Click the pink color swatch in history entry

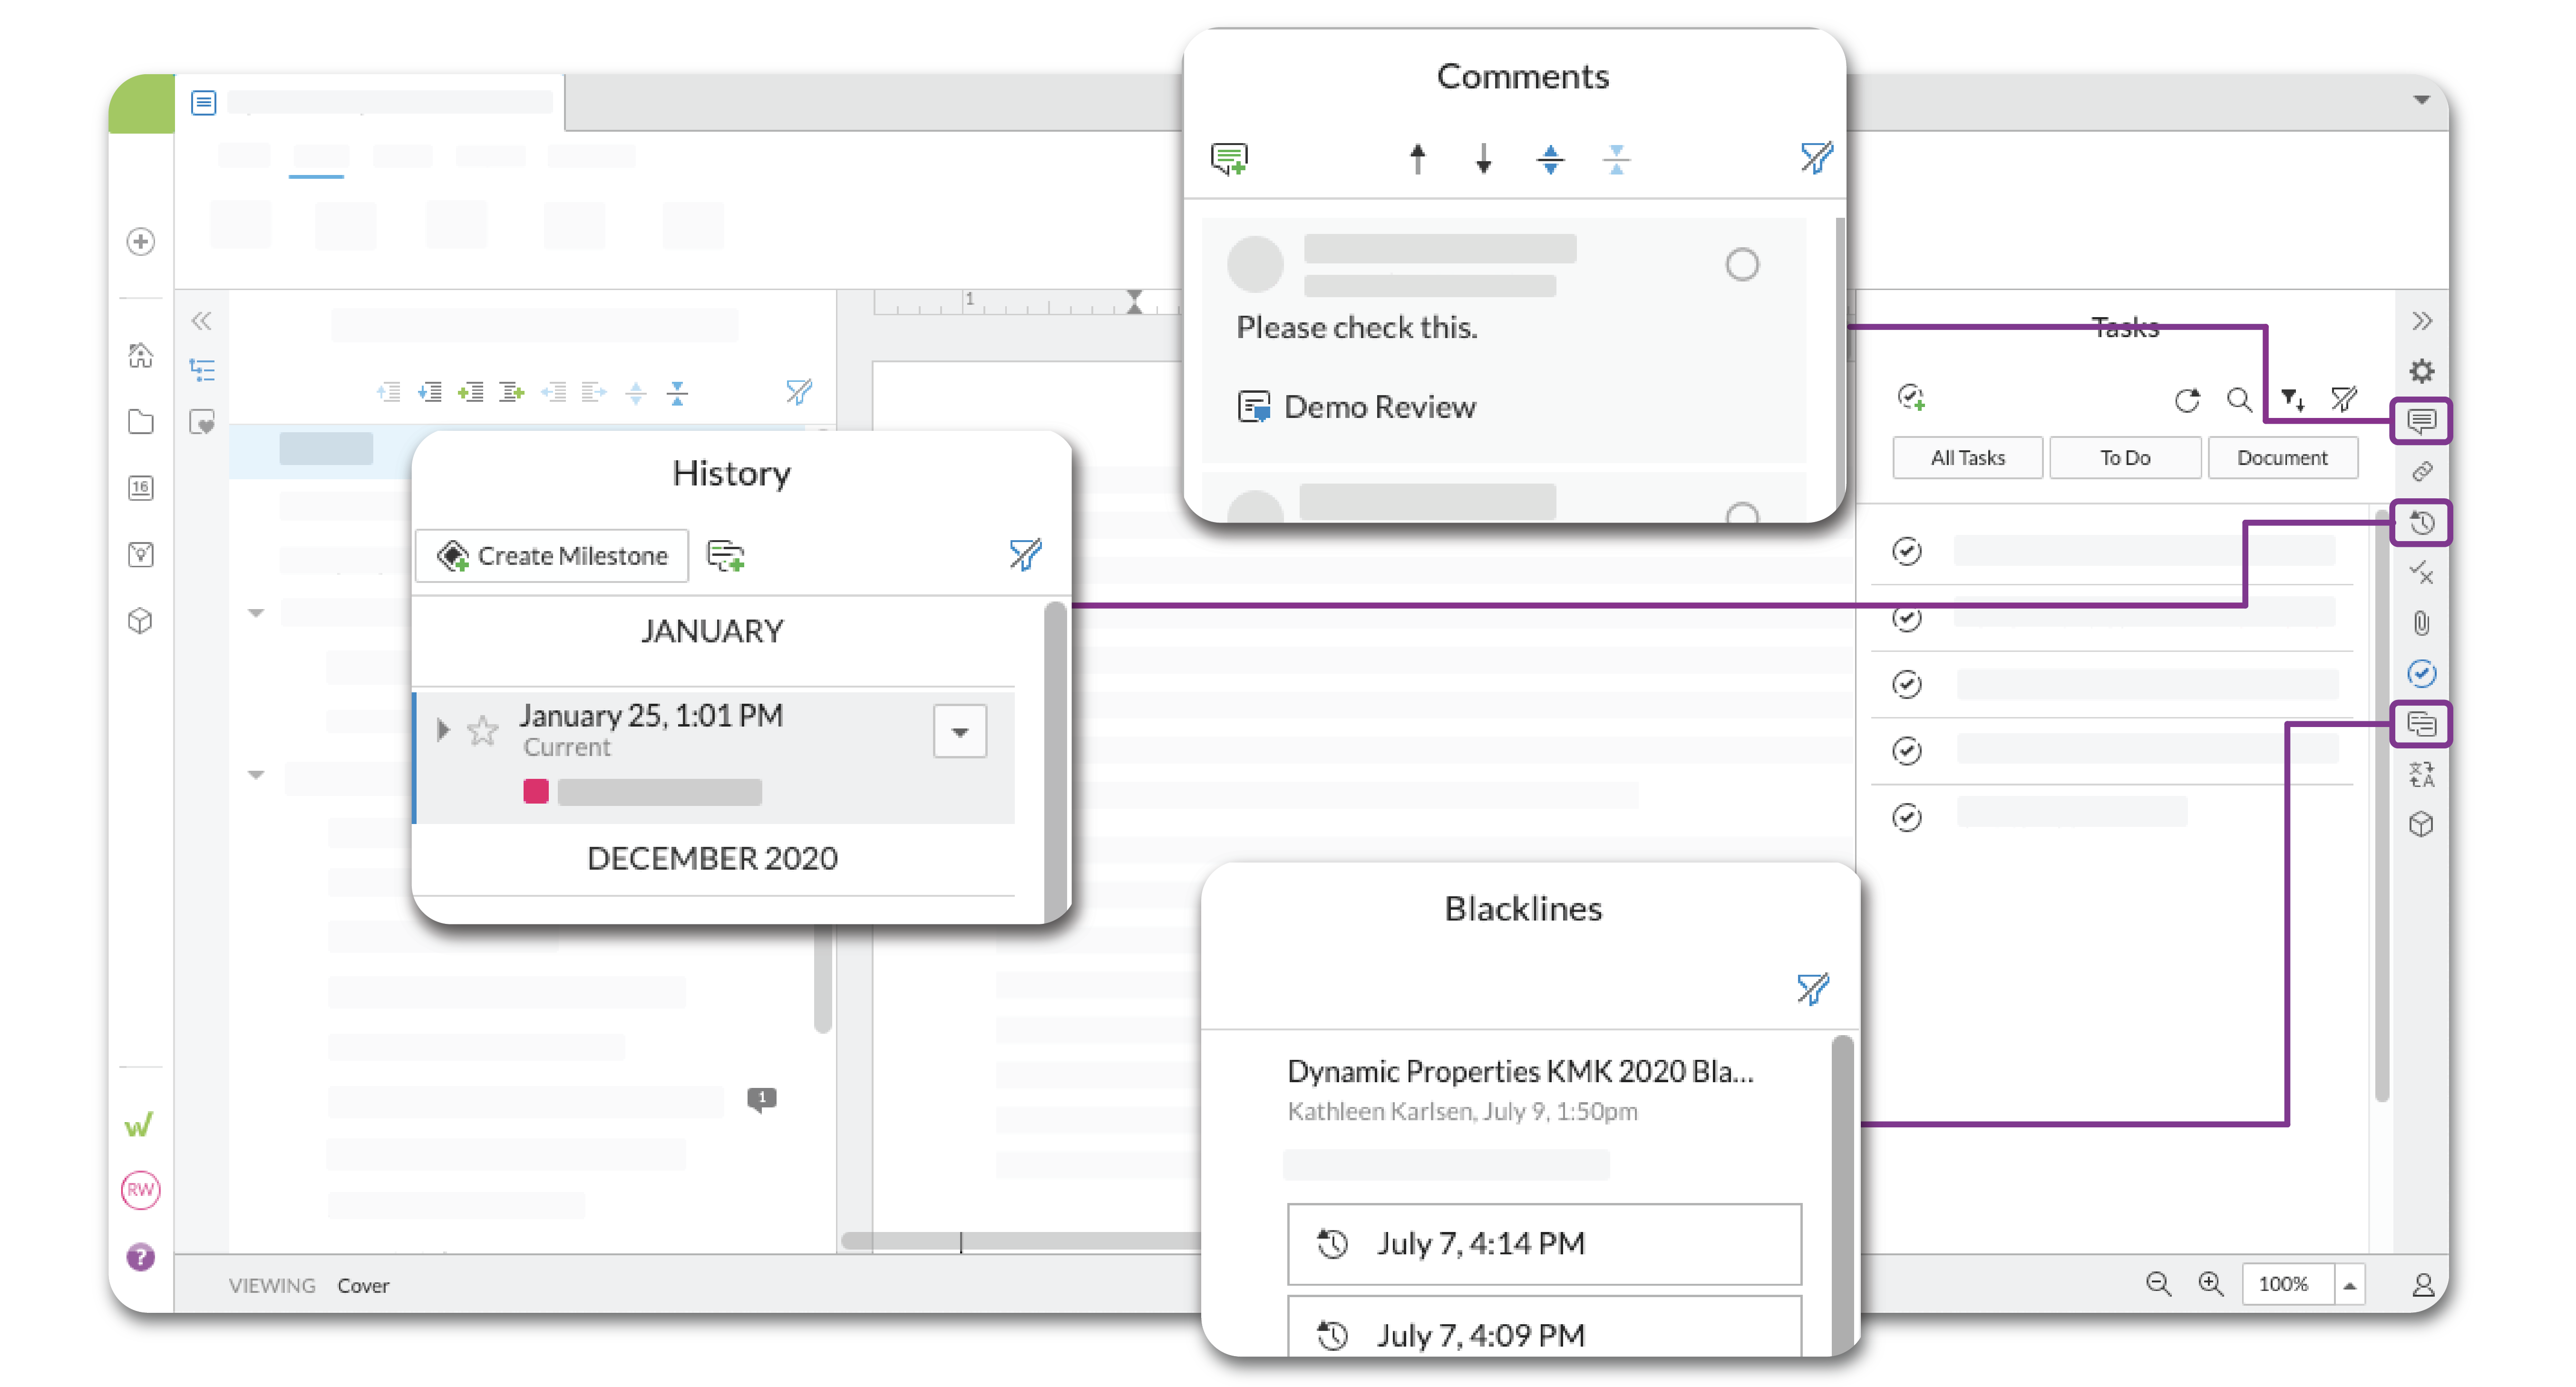pyautogui.click(x=535, y=791)
